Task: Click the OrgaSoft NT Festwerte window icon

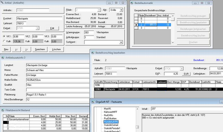Action: (92, 102)
